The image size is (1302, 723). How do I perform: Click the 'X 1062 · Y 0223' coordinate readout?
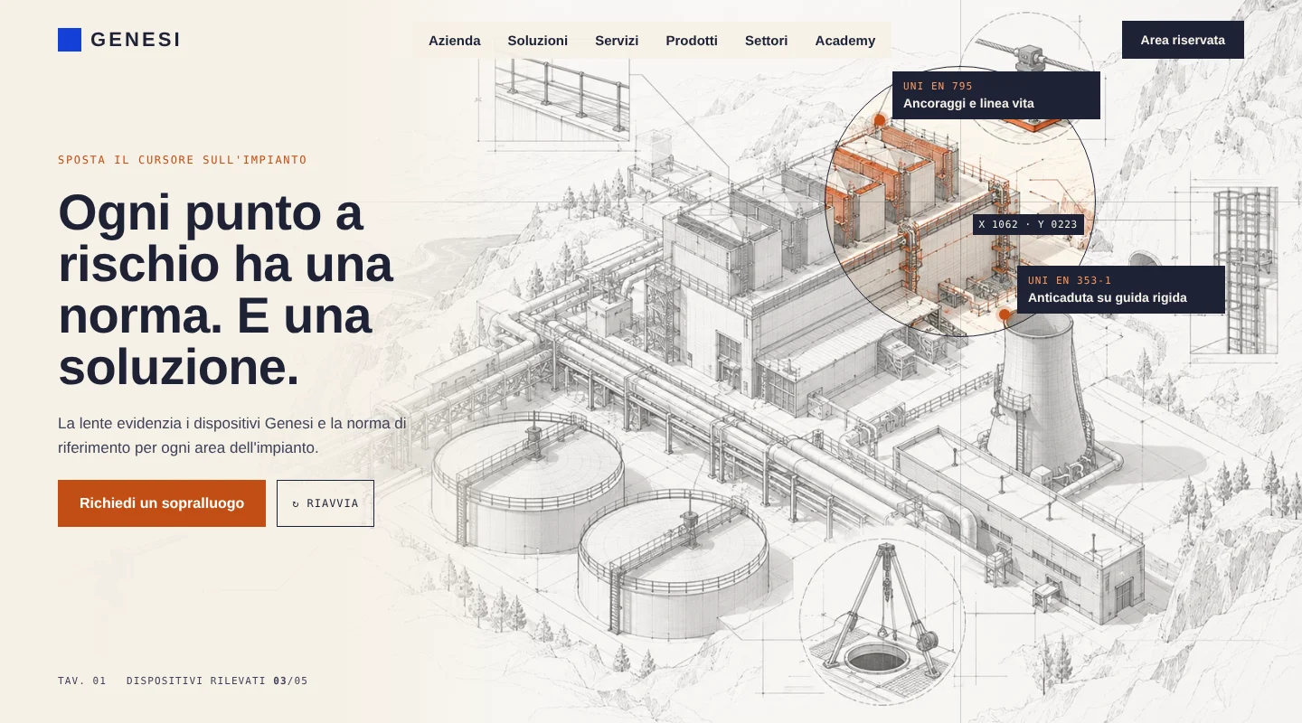pyautogui.click(x=1028, y=224)
